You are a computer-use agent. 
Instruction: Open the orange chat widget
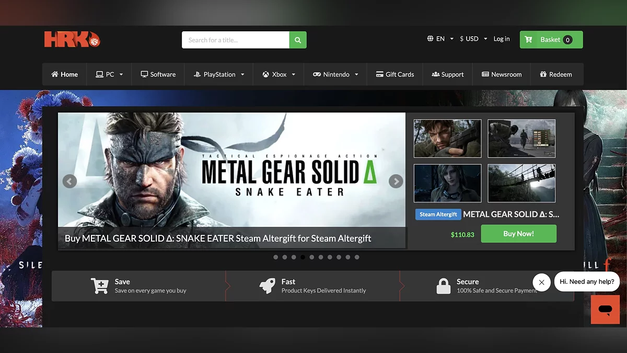[605, 310]
